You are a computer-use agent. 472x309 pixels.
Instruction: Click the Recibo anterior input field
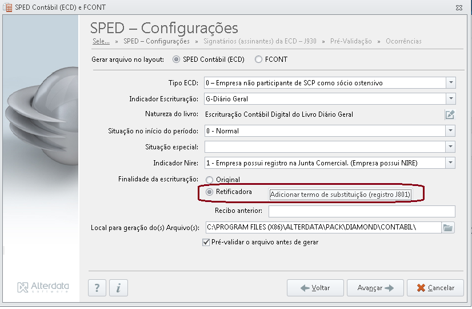click(362, 211)
